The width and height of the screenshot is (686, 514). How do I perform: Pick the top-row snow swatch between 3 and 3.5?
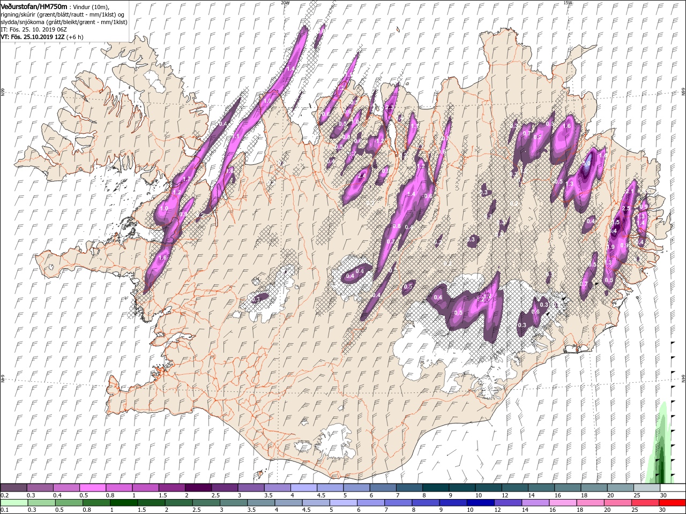250,487
